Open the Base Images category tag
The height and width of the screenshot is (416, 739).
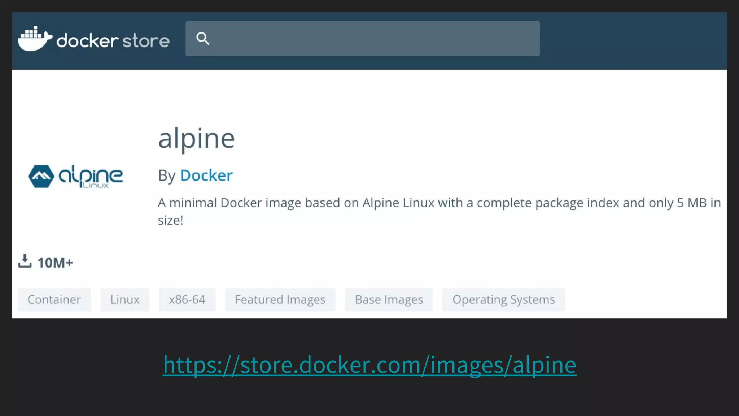(389, 299)
